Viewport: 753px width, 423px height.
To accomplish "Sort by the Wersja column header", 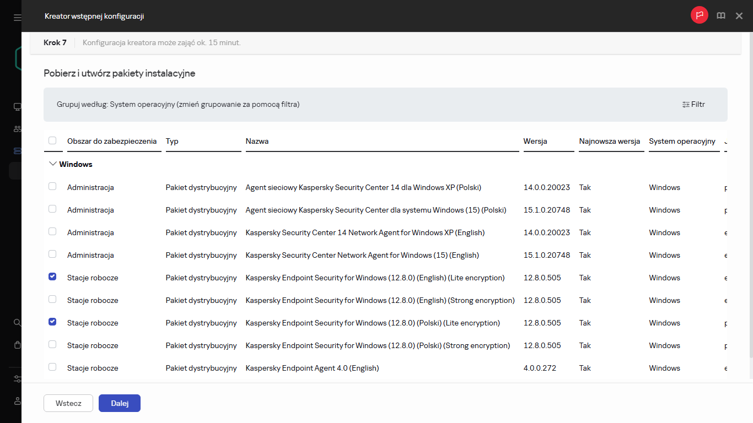I will (x=535, y=142).
